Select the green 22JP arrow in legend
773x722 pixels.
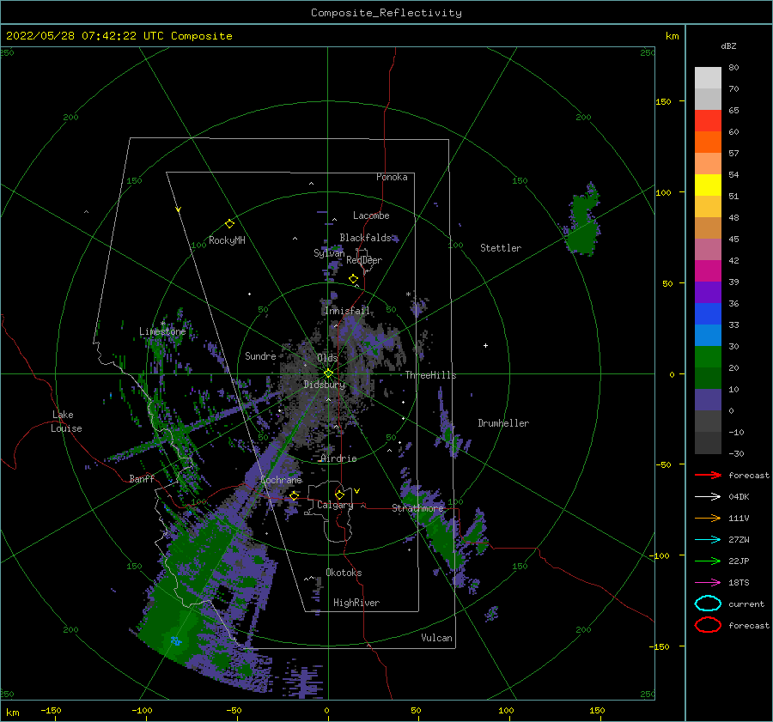click(708, 561)
